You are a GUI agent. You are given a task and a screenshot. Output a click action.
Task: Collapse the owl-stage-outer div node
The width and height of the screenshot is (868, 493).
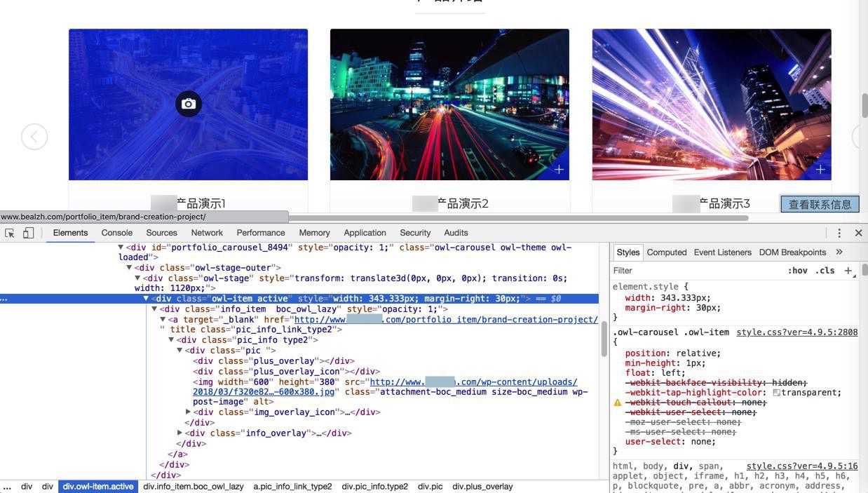129,268
